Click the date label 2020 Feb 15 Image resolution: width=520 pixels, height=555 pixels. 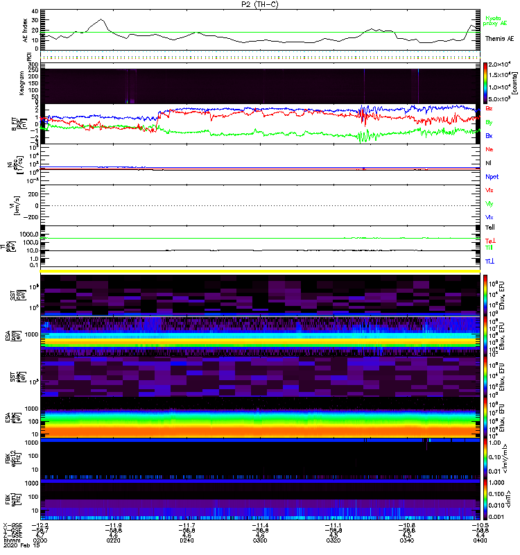[x=21, y=545]
